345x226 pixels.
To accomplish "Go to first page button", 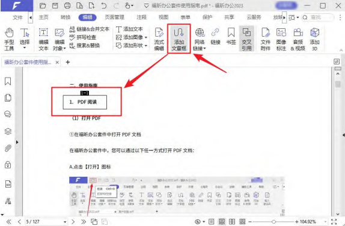I will 9,222.
